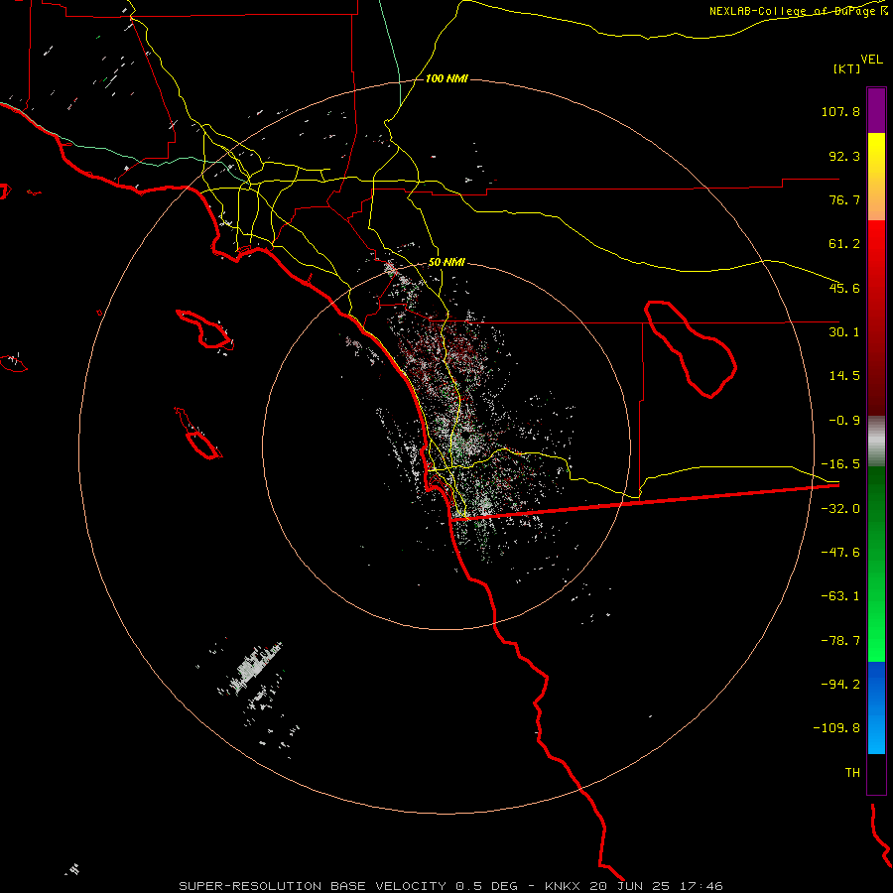The height and width of the screenshot is (893, 893).
Task: Click the 50 NMI range ring label
Action: click(x=446, y=263)
